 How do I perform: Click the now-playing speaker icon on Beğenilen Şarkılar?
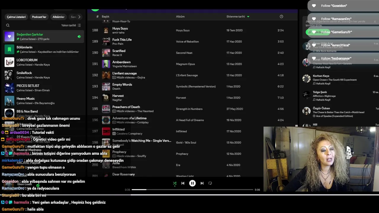79,37
